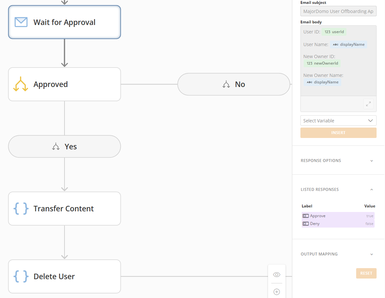Click the zoom in plus icon
This screenshot has width=385, height=298.
coord(277,292)
